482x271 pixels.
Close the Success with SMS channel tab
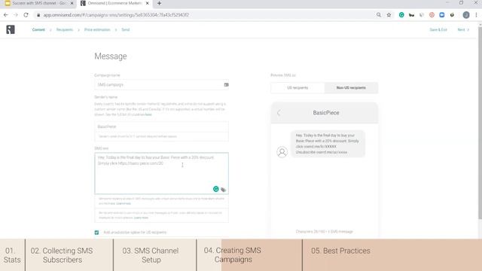[72, 3]
